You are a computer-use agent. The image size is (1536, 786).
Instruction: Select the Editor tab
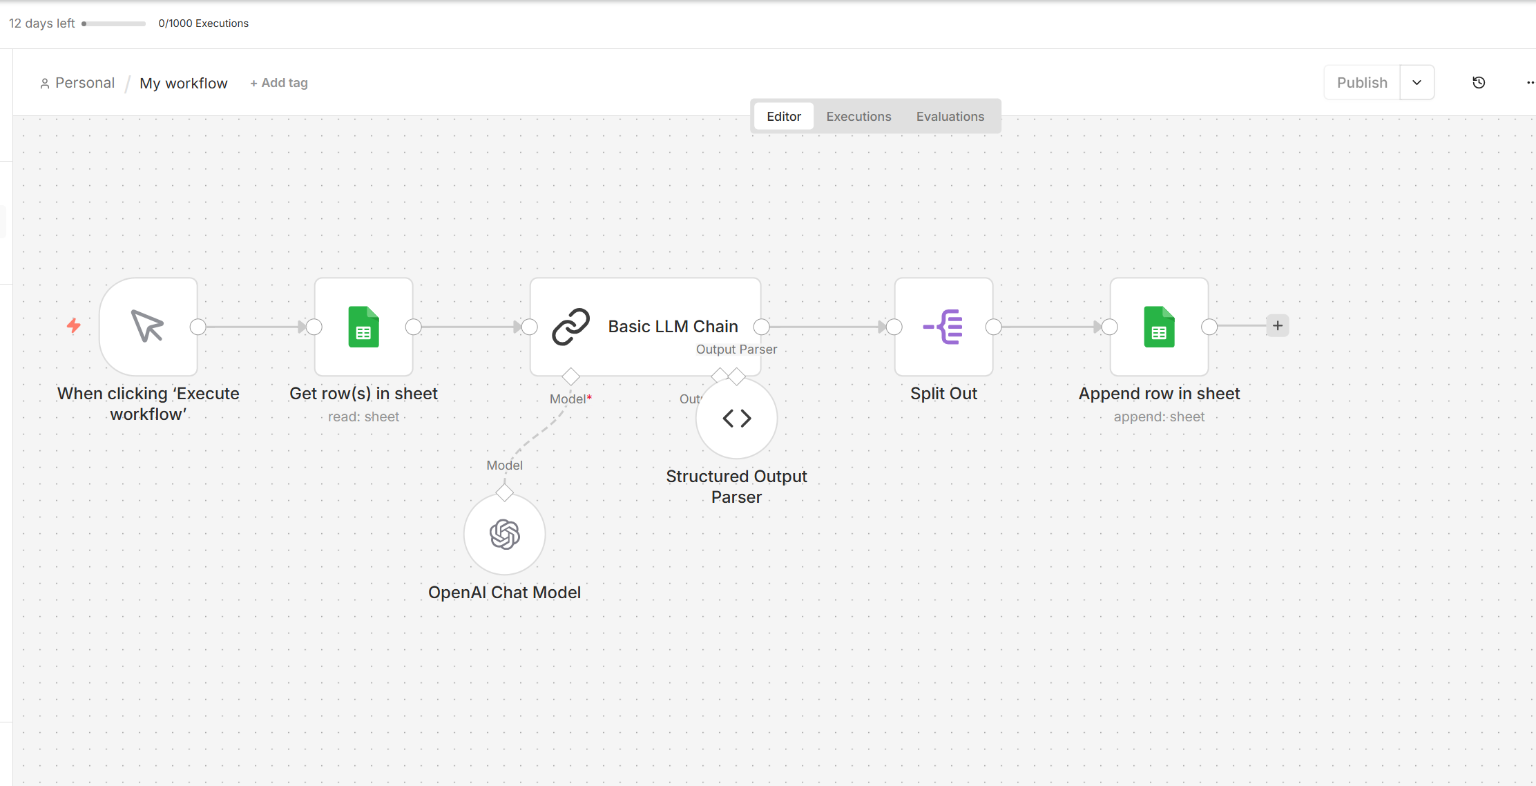pos(784,117)
